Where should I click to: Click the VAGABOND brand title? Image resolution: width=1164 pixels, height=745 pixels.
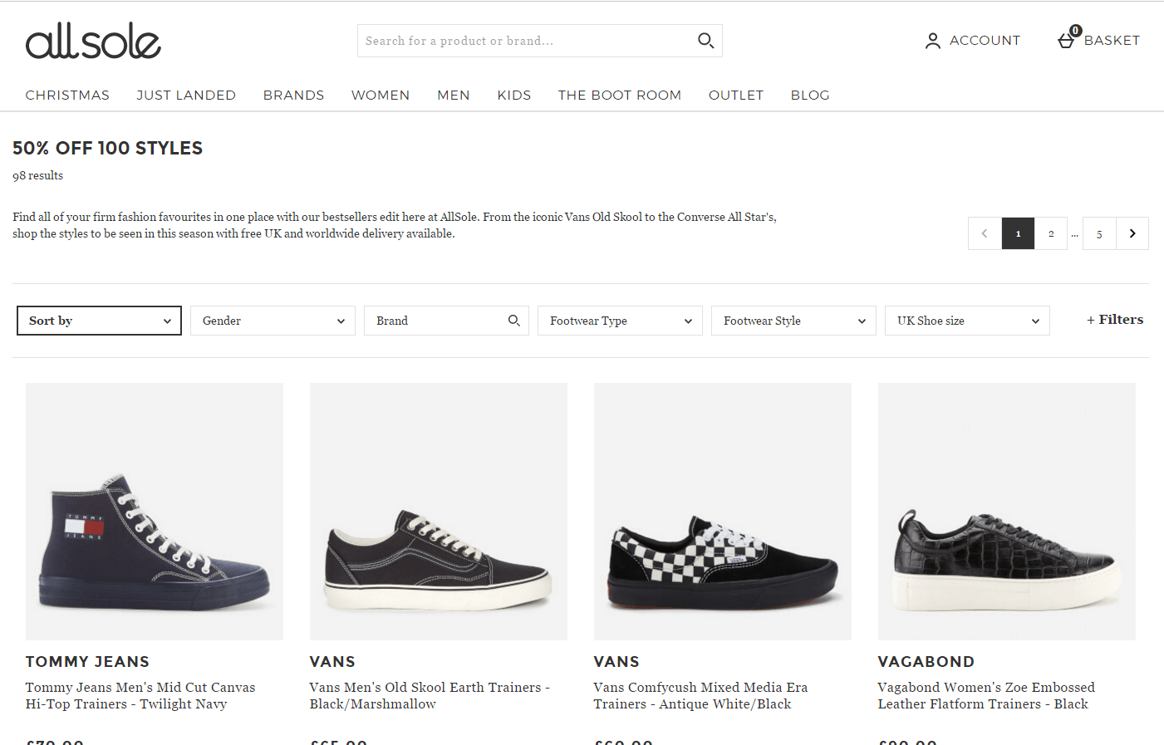[x=926, y=662]
